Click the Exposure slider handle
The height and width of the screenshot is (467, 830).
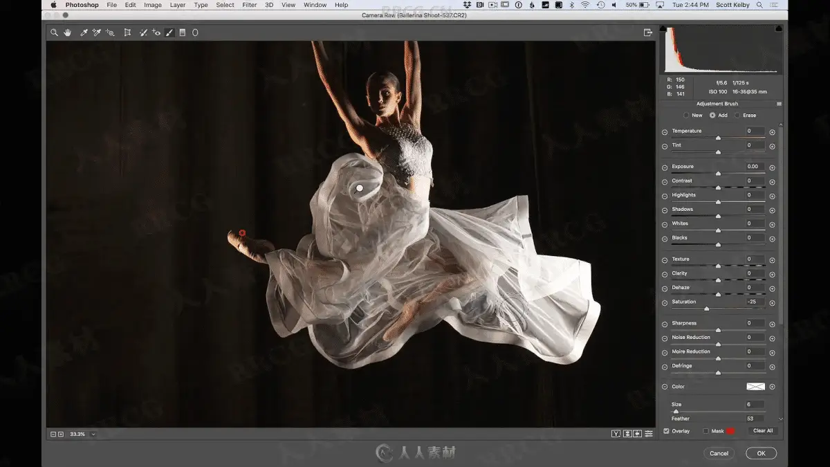718,174
